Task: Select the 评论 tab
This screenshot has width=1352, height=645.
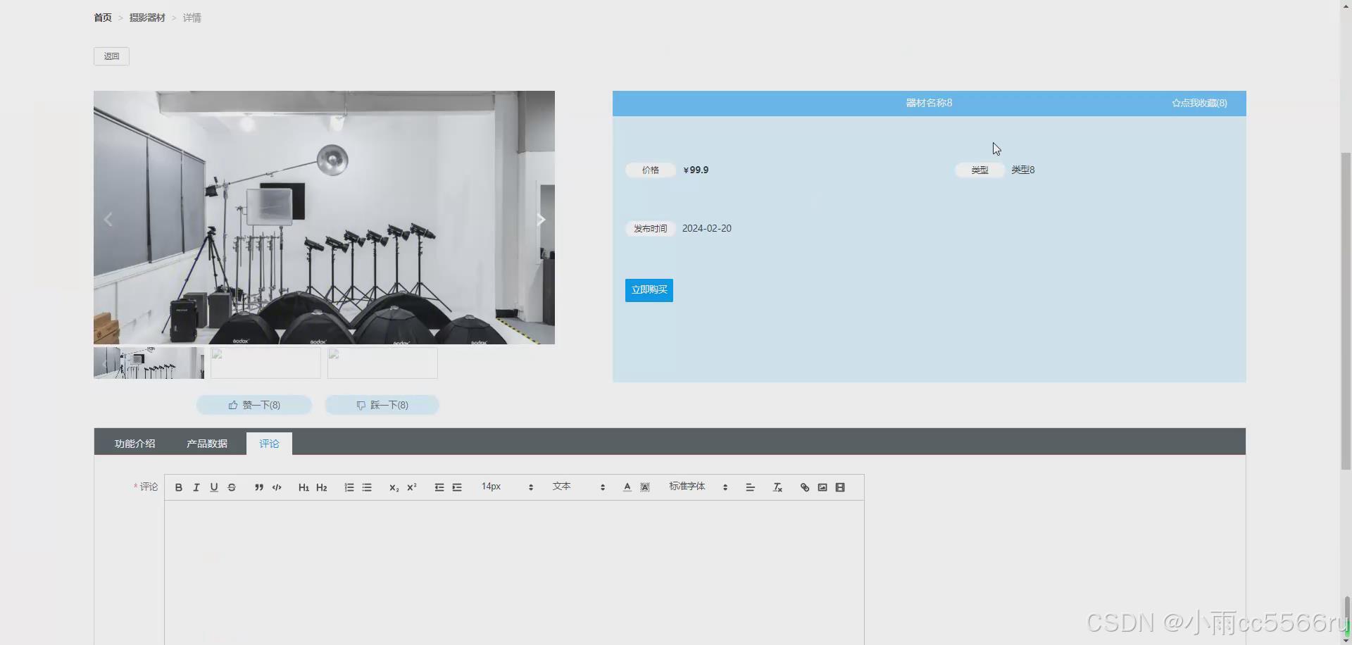Action: coord(269,444)
